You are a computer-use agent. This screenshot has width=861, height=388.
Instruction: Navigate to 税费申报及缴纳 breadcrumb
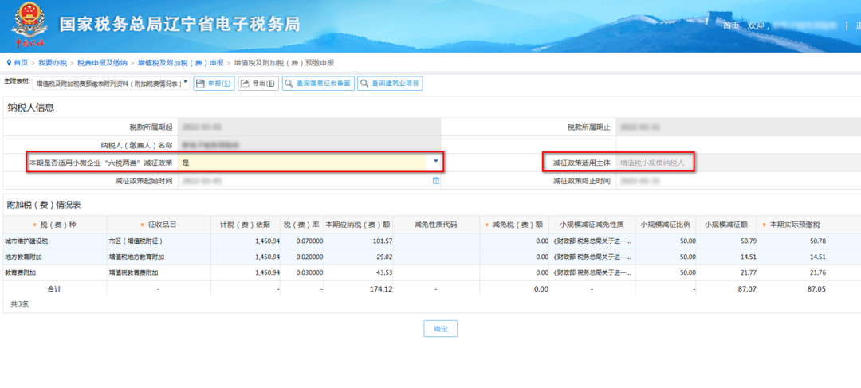coord(102,63)
